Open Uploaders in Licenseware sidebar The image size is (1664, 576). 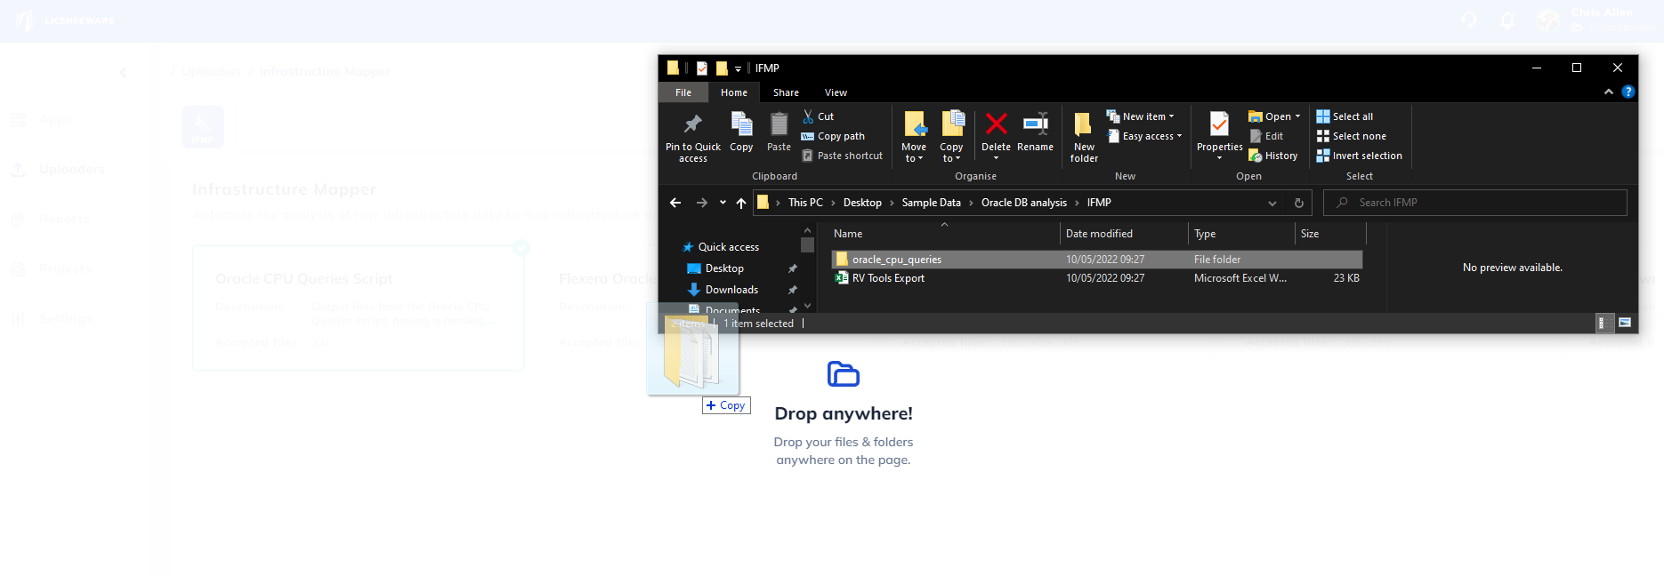[58, 169]
